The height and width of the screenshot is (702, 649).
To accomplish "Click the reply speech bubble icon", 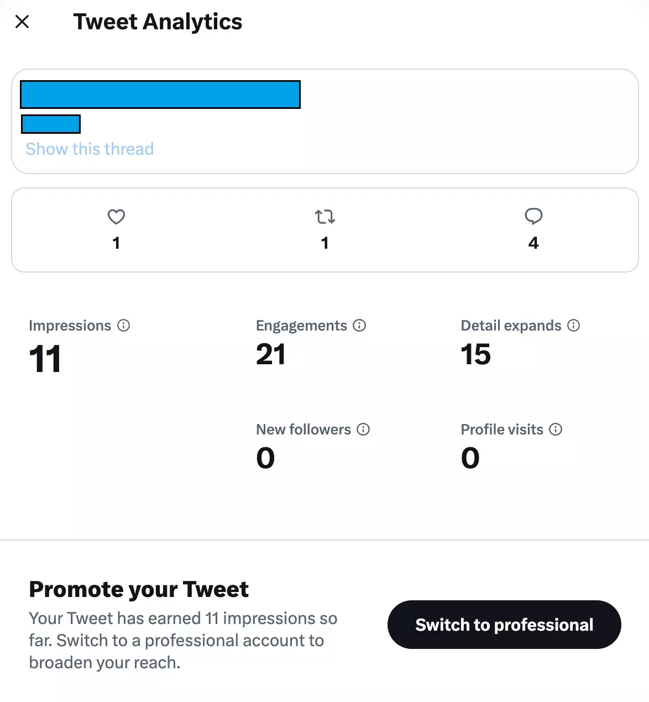I will 533,216.
